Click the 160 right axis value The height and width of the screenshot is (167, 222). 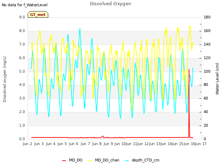pos(207,31)
